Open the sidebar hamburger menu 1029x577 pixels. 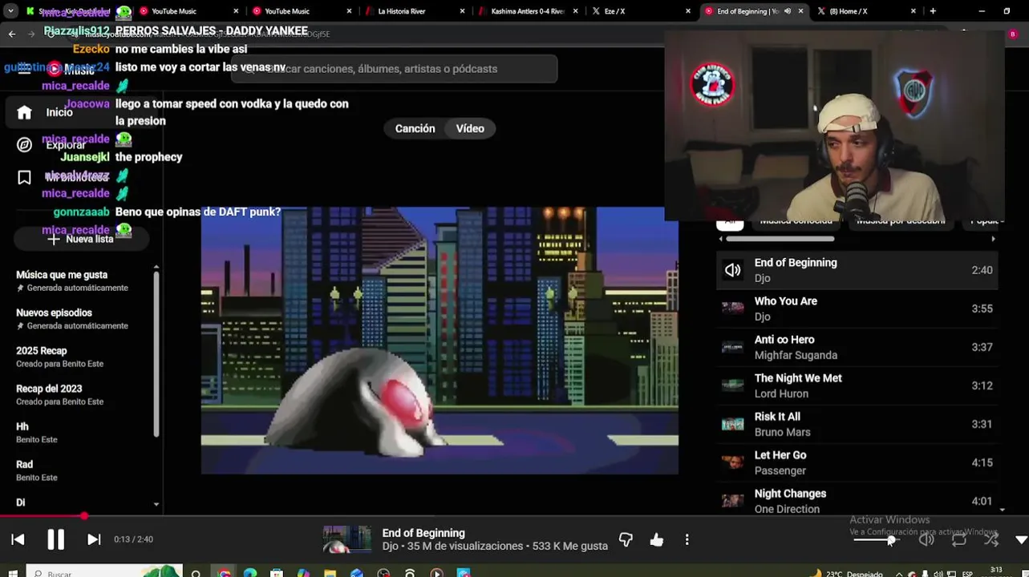point(24,69)
